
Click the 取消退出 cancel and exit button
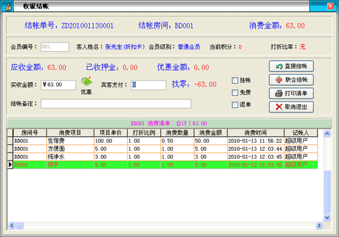[x=291, y=107]
